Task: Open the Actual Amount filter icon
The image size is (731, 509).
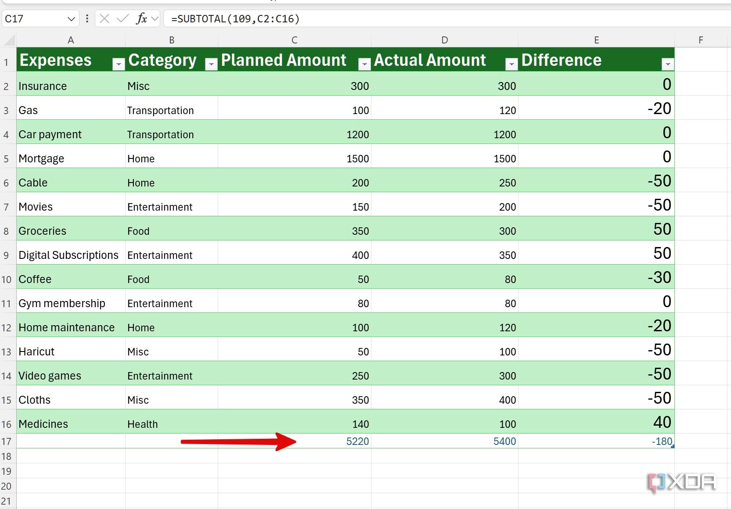Action: coord(511,63)
